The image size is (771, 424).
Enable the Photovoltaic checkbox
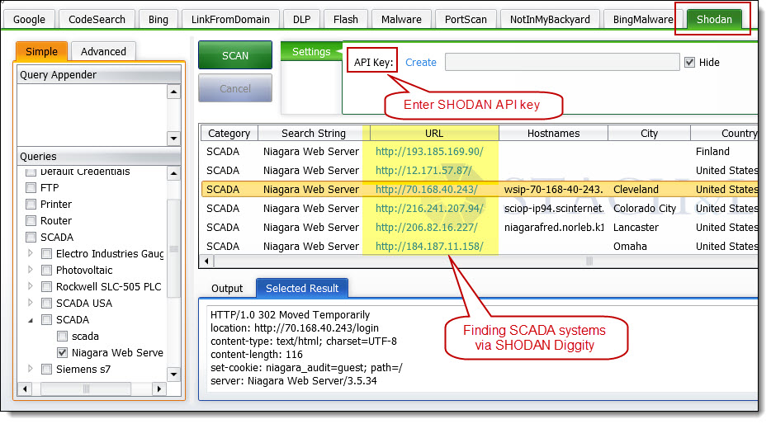click(47, 271)
